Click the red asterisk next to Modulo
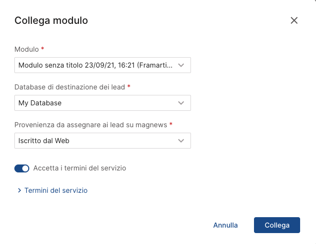Image resolution: width=316 pixels, height=244 pixels. click(x=43, y=48)
